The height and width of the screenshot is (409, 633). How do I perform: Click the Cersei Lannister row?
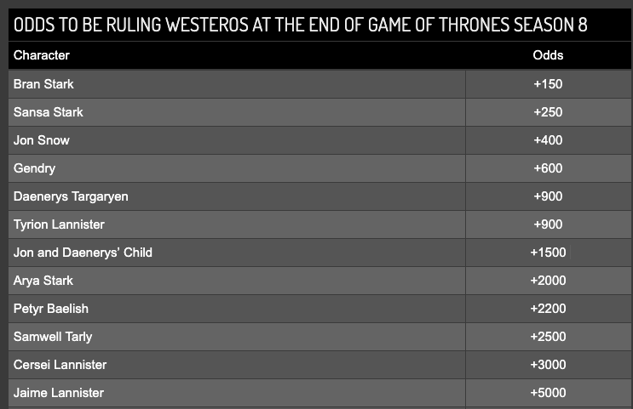pos(60,365)
